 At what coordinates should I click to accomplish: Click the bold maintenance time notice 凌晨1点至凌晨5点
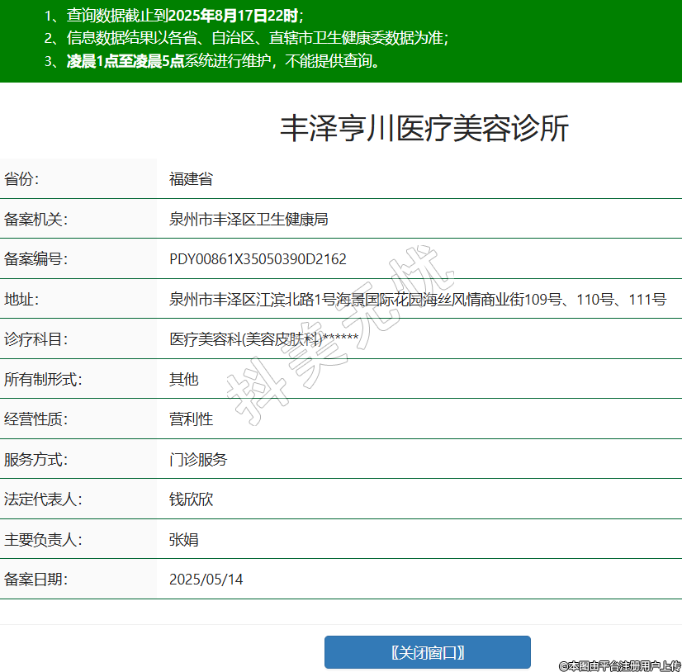tap(125, 60)
